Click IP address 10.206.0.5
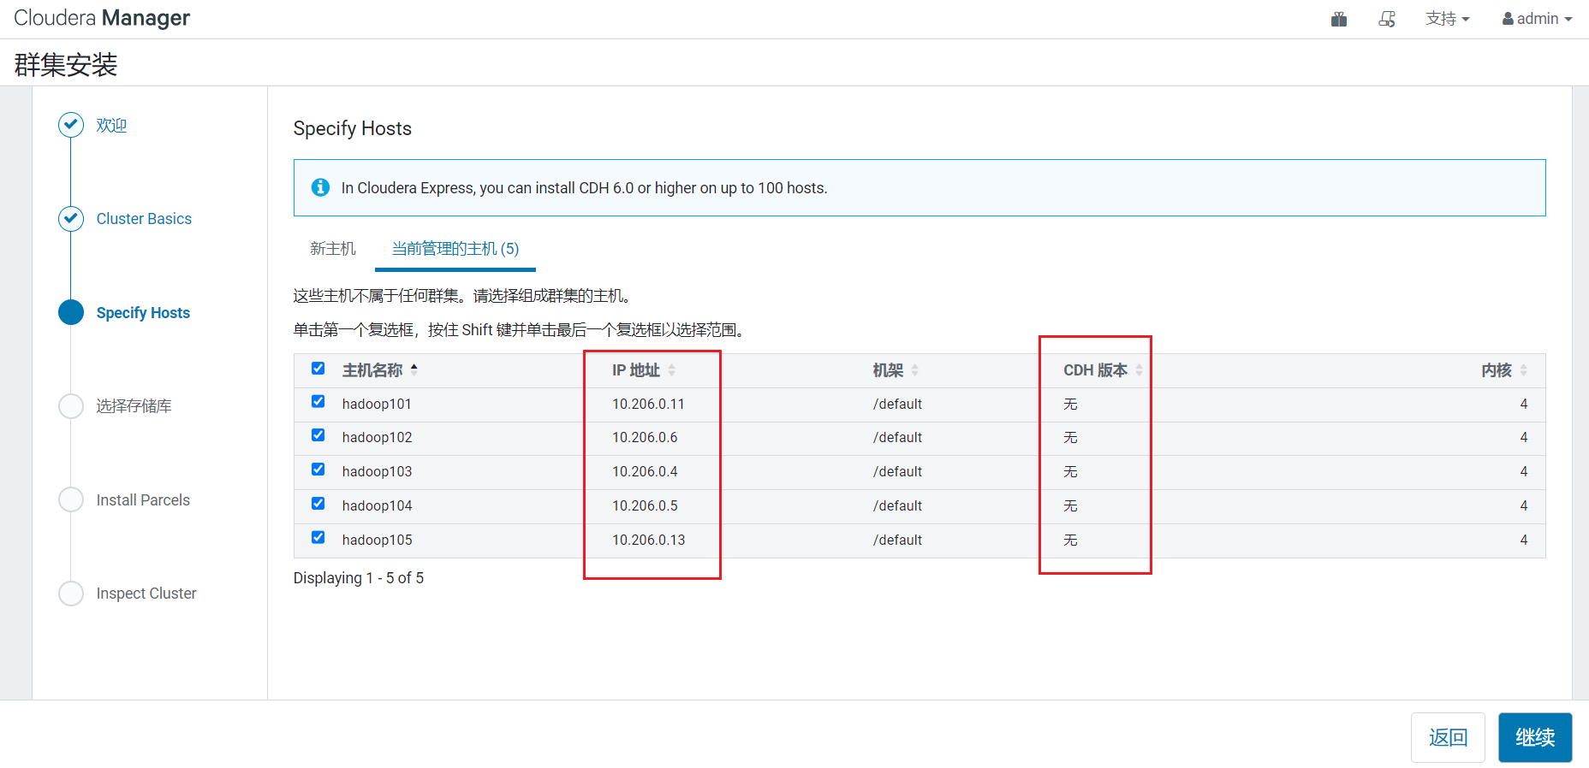This screenshot has height=768, width=1589. (x=645, y=505)
